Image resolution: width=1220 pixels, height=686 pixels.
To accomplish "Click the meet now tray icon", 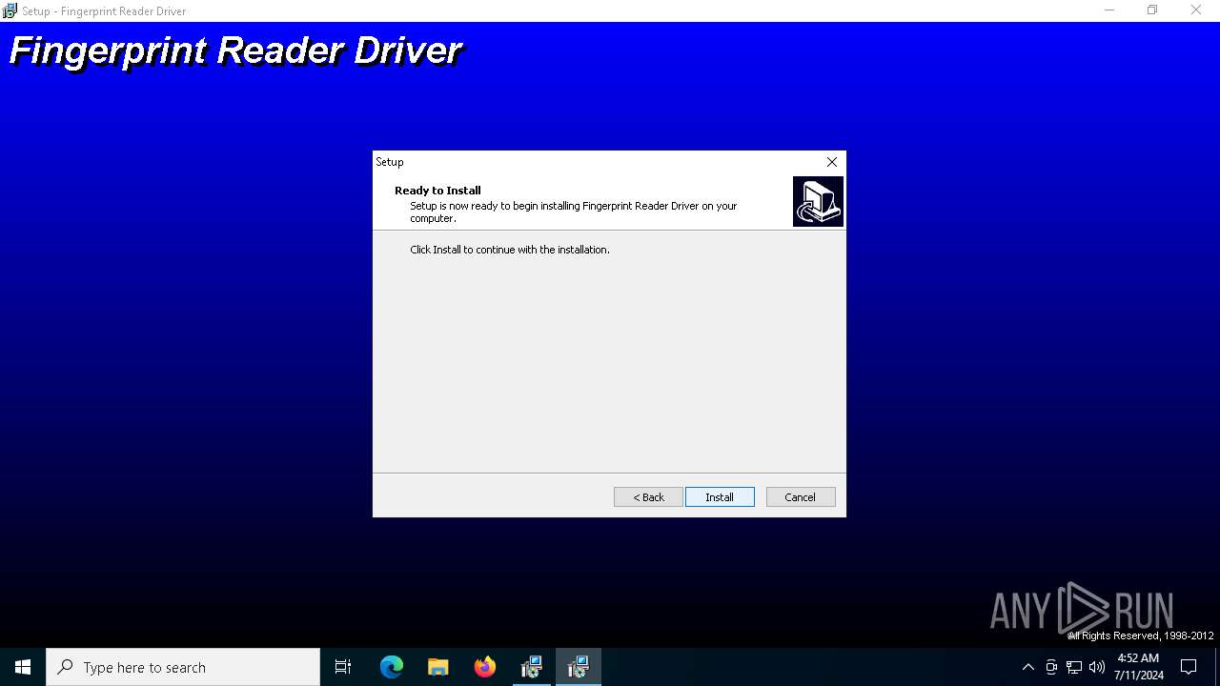I will click(x=1051, y=667).
